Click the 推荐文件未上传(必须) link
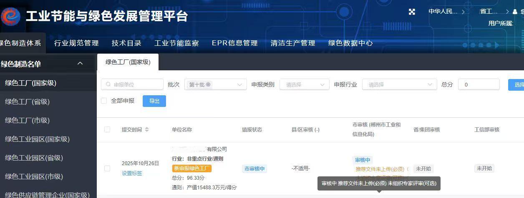Viewport: 524px width, 198px height. (380, 169)
